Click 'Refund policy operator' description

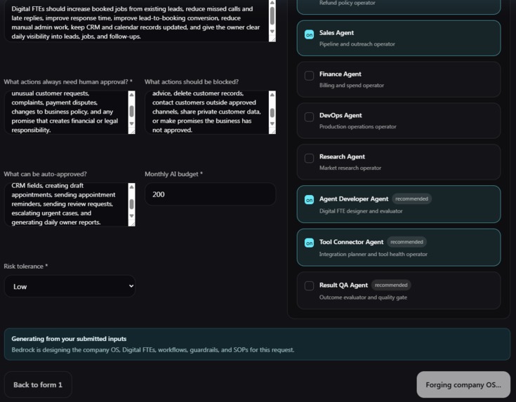click(x=348, y=3)
